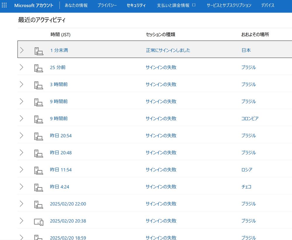Expand the 昨日 20:54 activity row
The height and width of the screenshot is (240, 292).
pyautogui.click(x=22, y=135)
